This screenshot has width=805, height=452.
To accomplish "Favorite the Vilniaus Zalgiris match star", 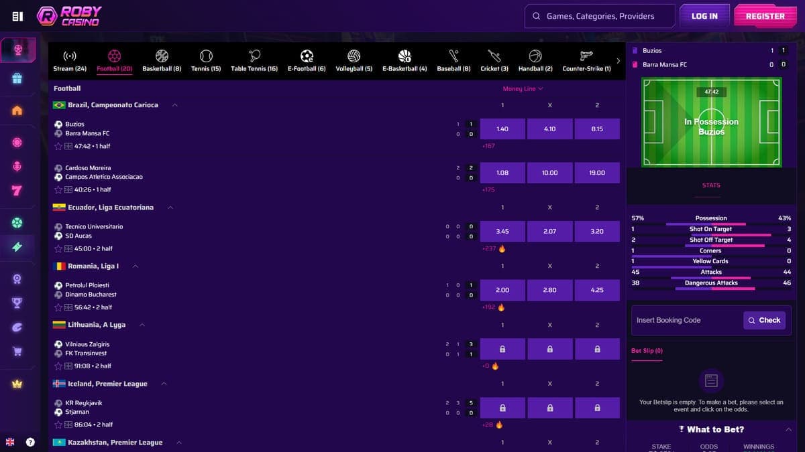I will (58, 366).
